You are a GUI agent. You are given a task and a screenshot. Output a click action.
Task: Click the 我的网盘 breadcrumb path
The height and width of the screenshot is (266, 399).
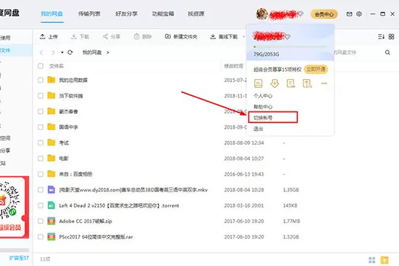(92, 52)
